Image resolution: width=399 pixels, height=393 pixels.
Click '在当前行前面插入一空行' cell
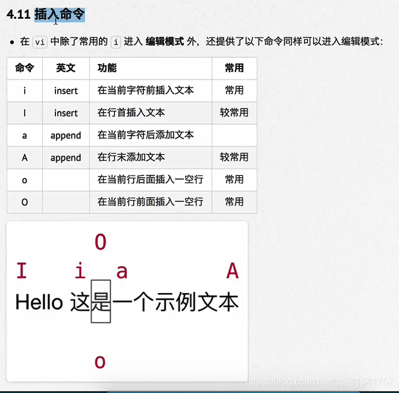(151, 202)
